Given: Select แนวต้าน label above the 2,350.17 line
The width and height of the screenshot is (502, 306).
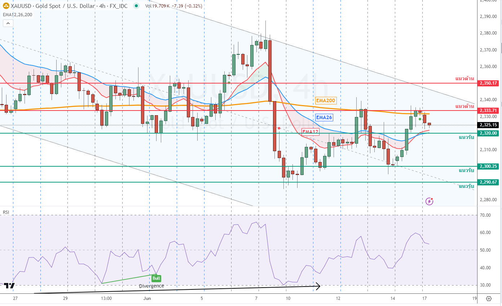Looking at the screenshot, I should click(x=464, y=78).
